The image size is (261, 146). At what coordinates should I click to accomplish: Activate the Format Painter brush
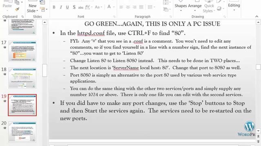click(17, 9)
